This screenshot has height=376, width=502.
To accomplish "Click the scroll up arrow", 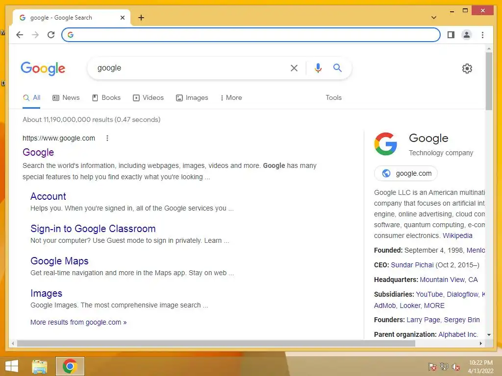I will tap(489, 48).
